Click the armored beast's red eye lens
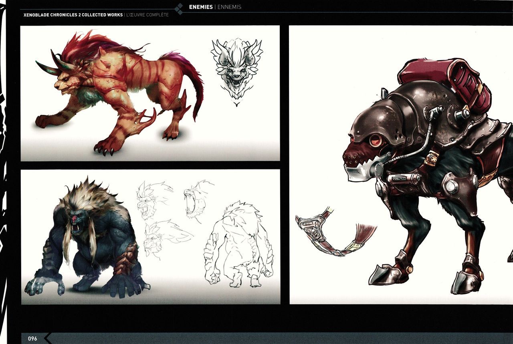Screen dimensions: 513x344 tap(376, 141)
